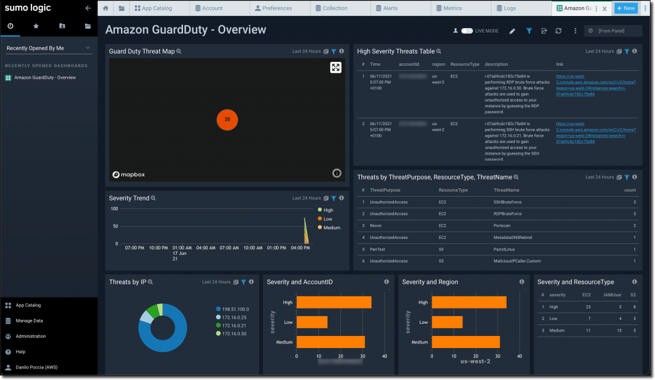
Task: Click Portscan threat name cell
Action: (x=501, y=225)
